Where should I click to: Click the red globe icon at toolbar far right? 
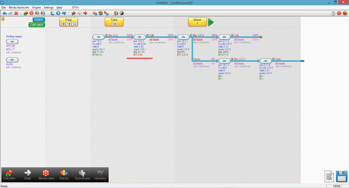click(x=345, y=13)
